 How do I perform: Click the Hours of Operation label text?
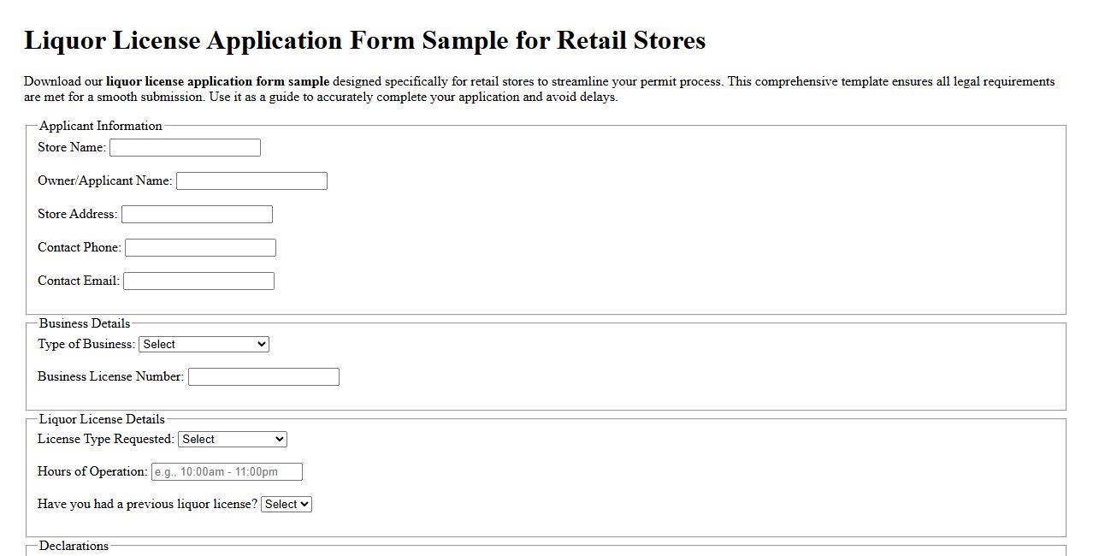(92, 471)
